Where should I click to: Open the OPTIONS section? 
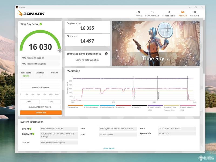[195, 14]
